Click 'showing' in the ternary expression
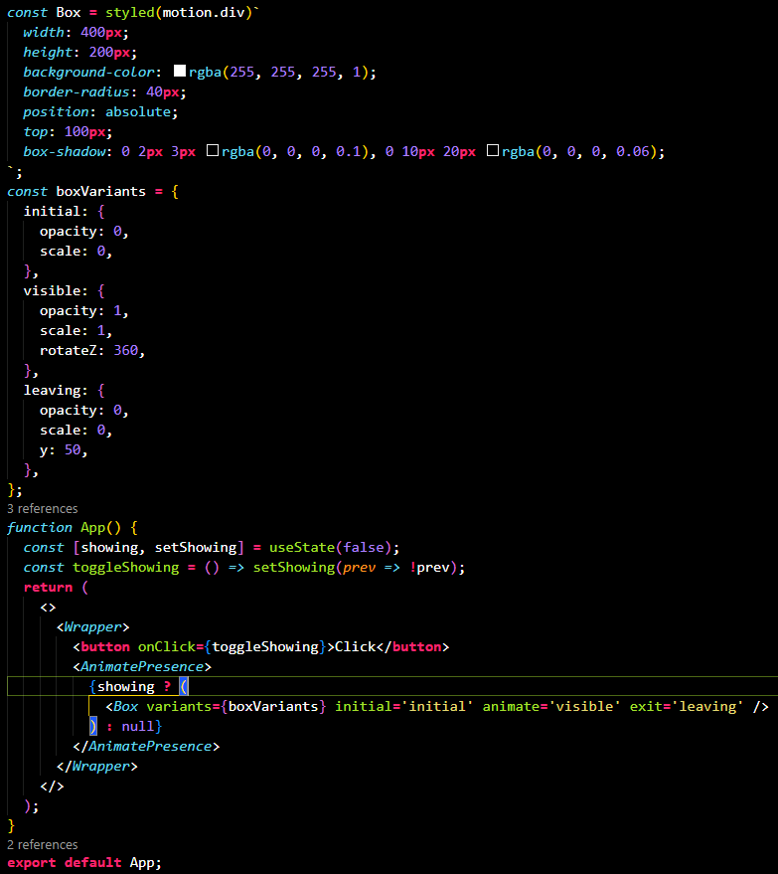Image resolution: width=778 pixels, height=874 pixels. pyautogui.click(x=126, y=687)
